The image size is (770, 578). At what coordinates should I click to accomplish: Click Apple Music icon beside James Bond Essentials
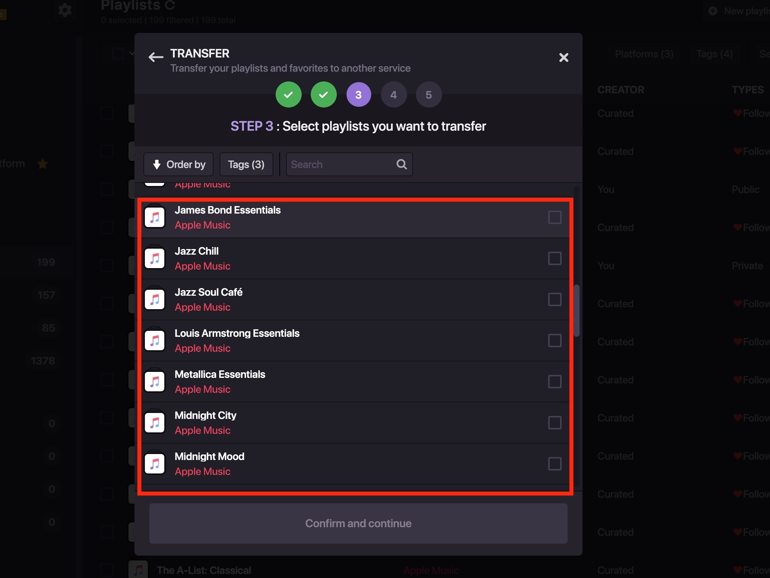[x=155, y=217]
